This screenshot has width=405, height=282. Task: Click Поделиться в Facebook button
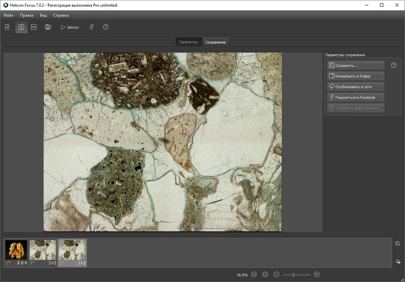tap(356, 97)
